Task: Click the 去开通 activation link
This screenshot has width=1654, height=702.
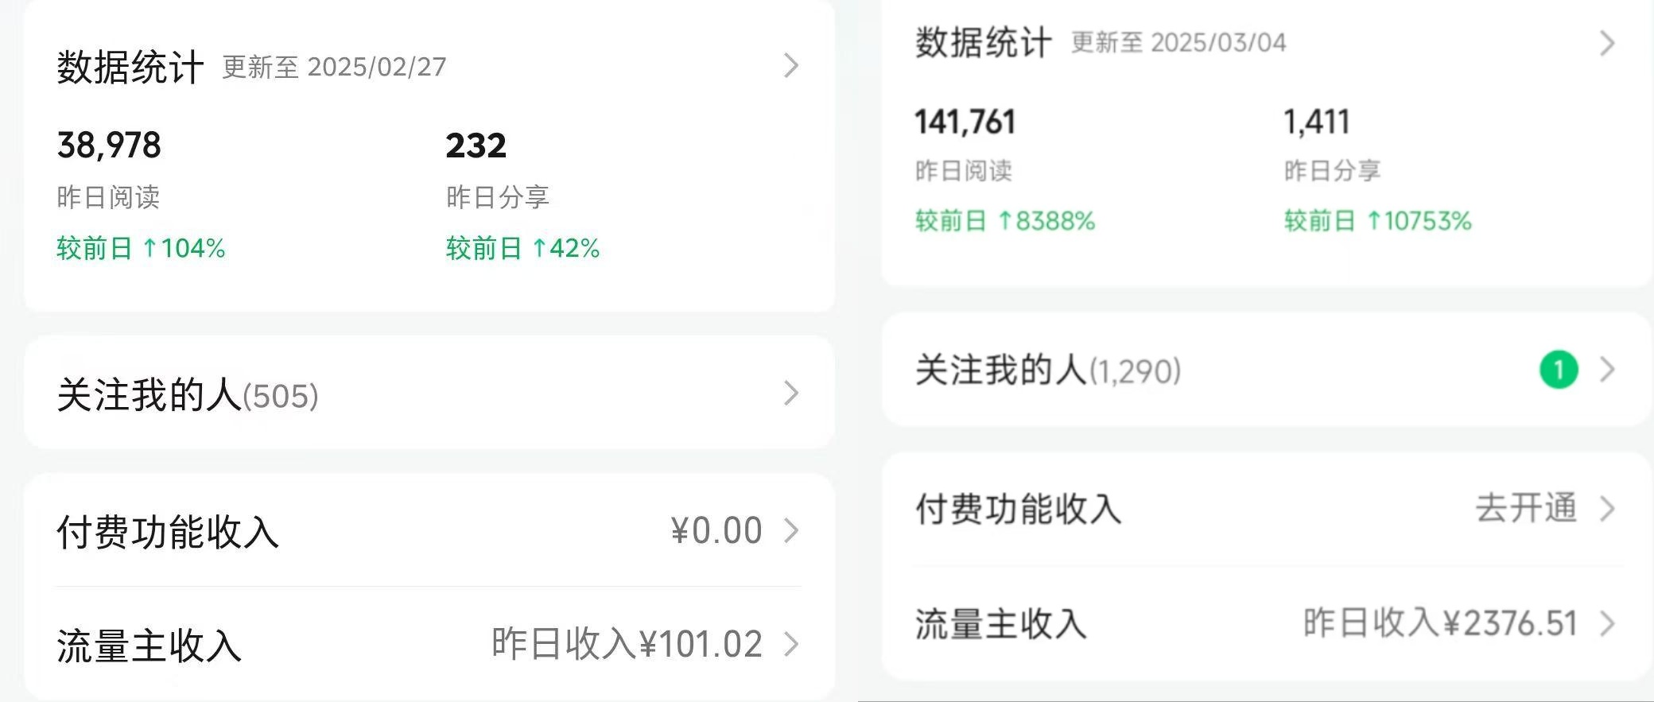Action: coord(1526,508)
